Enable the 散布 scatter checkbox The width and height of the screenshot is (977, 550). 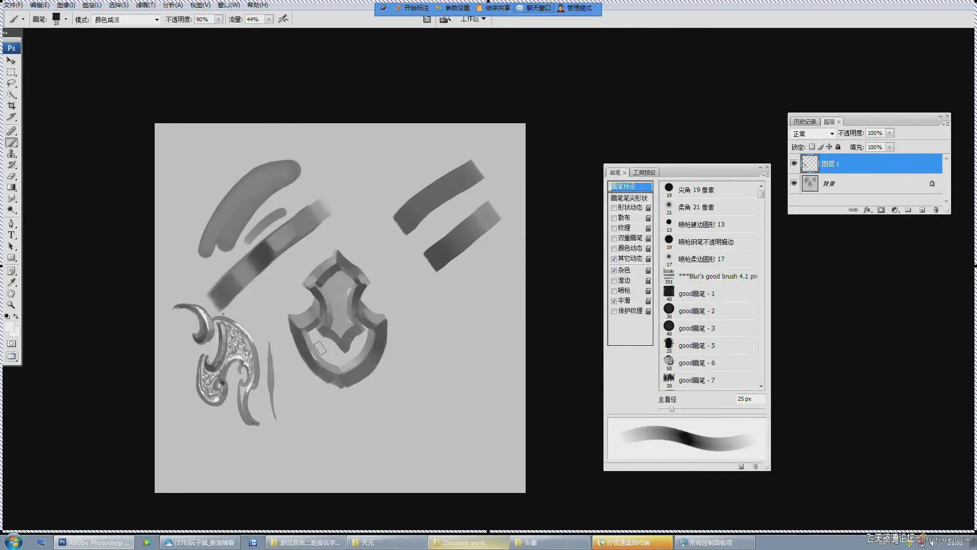click(614, 218)
